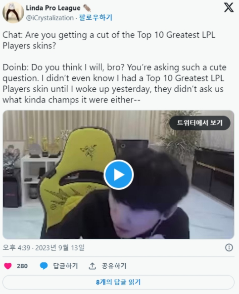
Task: Click the feather emoji beside the name
Action: tap(87, 8)
